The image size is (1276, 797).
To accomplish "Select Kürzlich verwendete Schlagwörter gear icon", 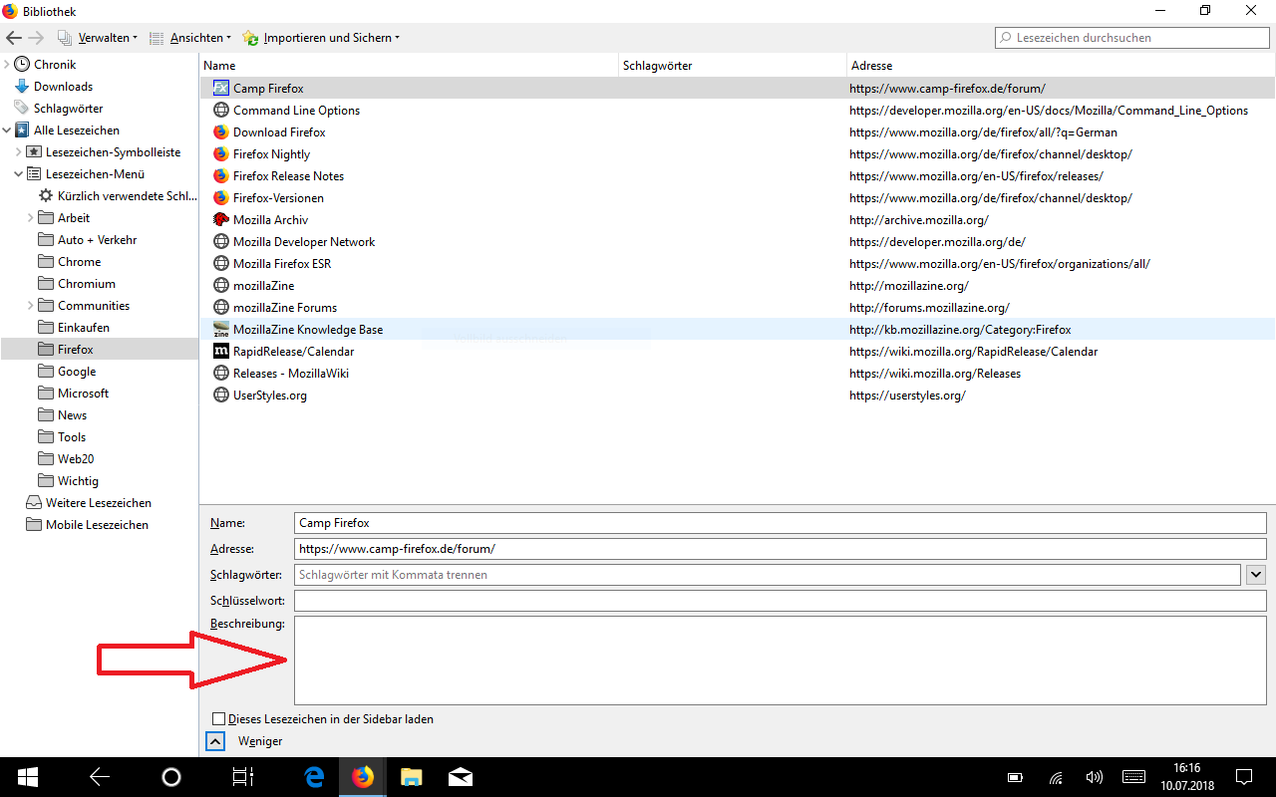I will pos(46,196).
